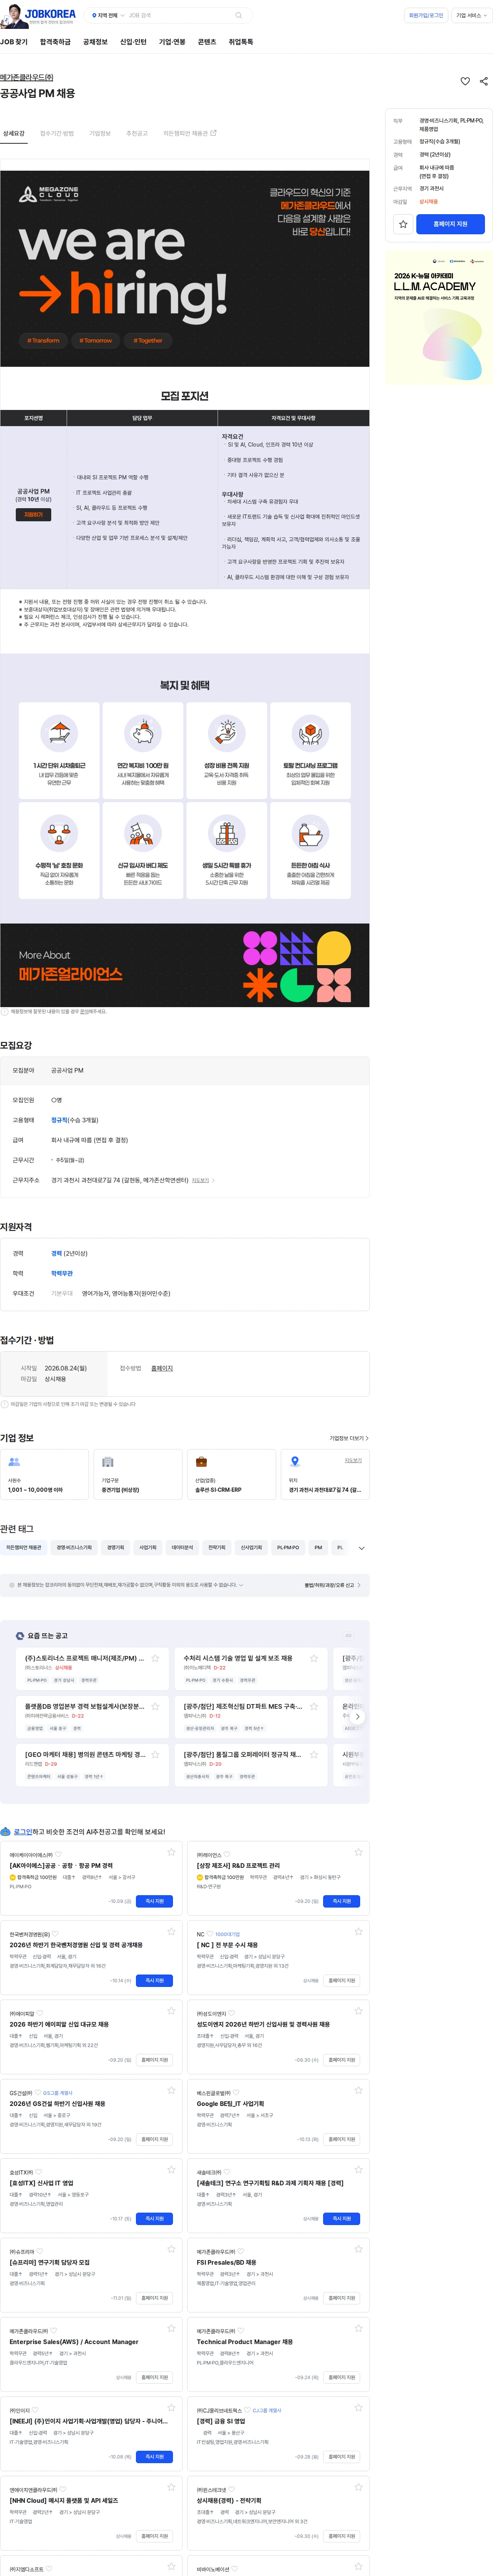Open the 기업·연봉 menu

click(172, 42)
